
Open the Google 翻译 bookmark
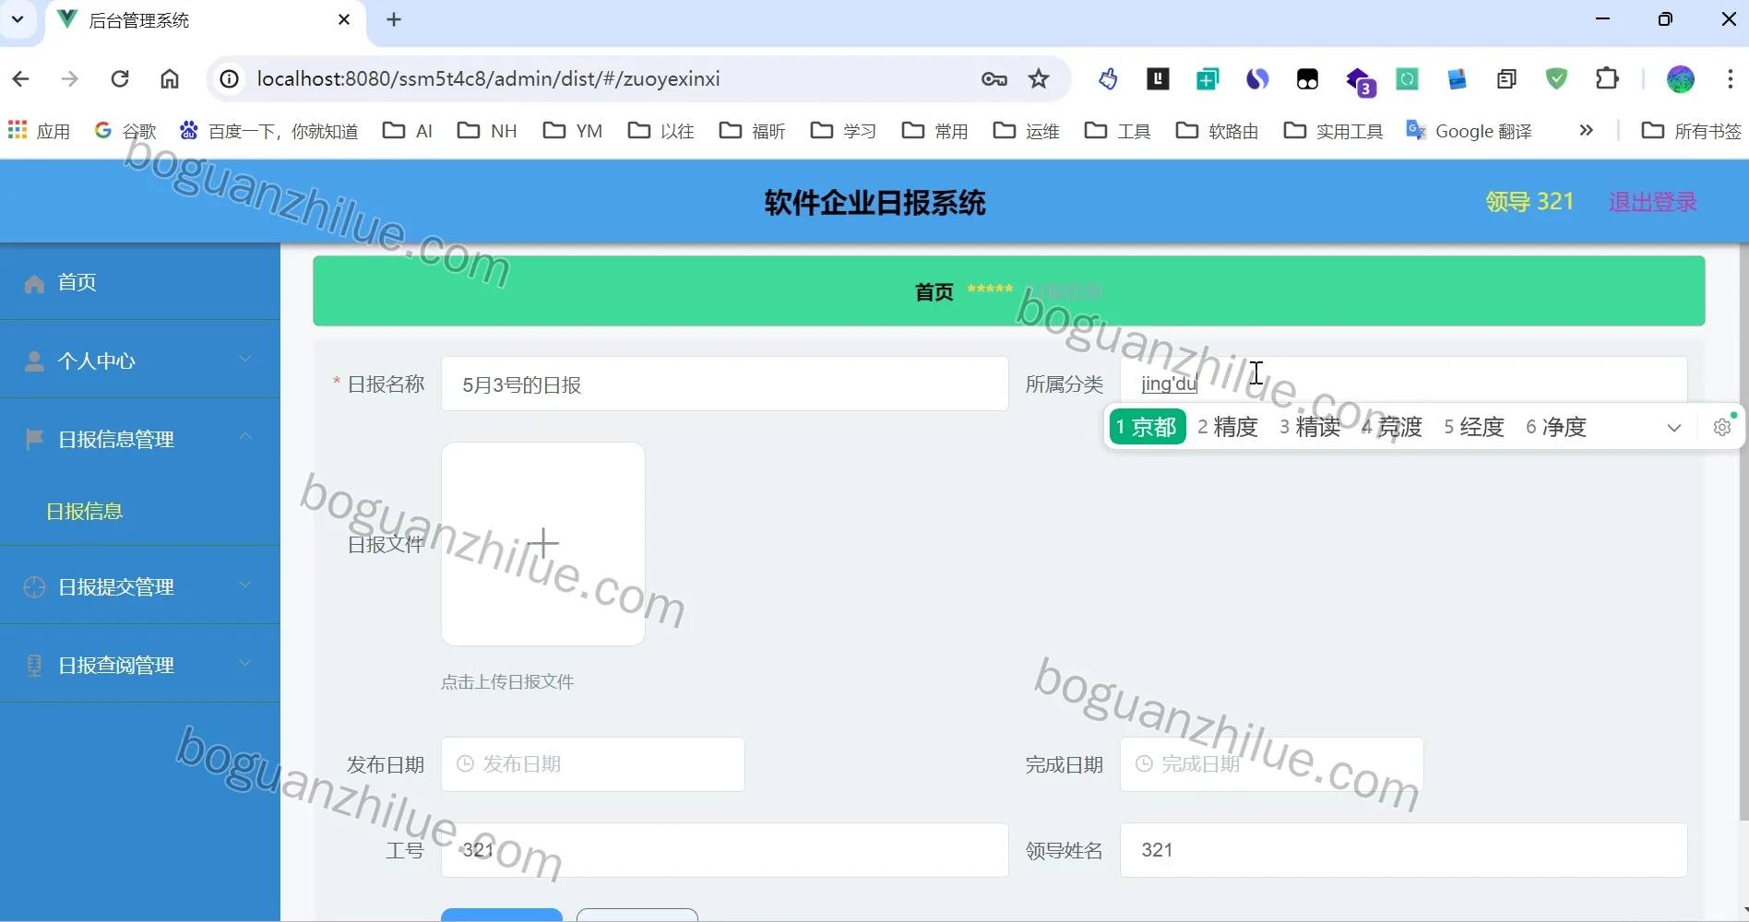pyautogui.click(x=1469, y=131)
